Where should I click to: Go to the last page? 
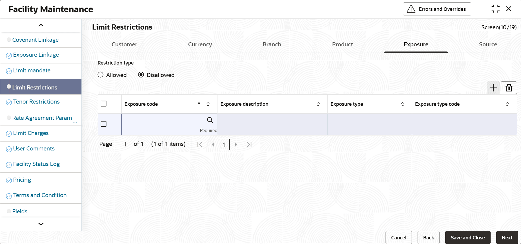click(249, 145)
